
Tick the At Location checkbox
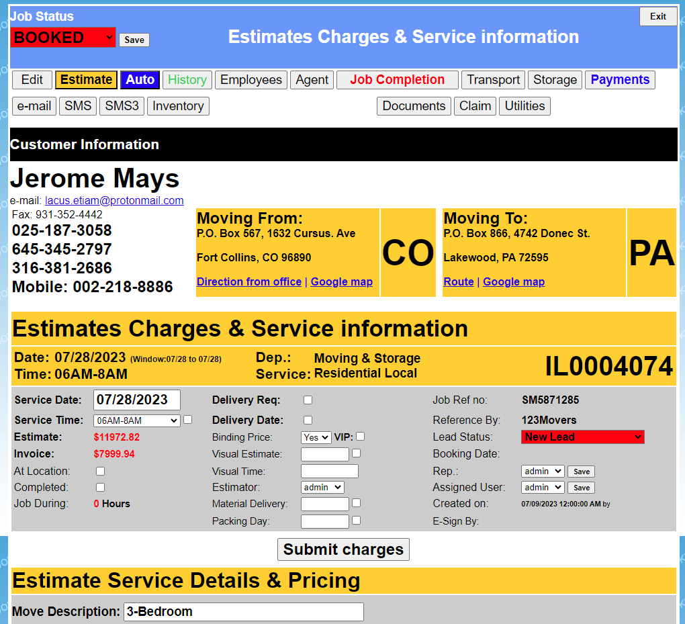(x=100, y=471)
